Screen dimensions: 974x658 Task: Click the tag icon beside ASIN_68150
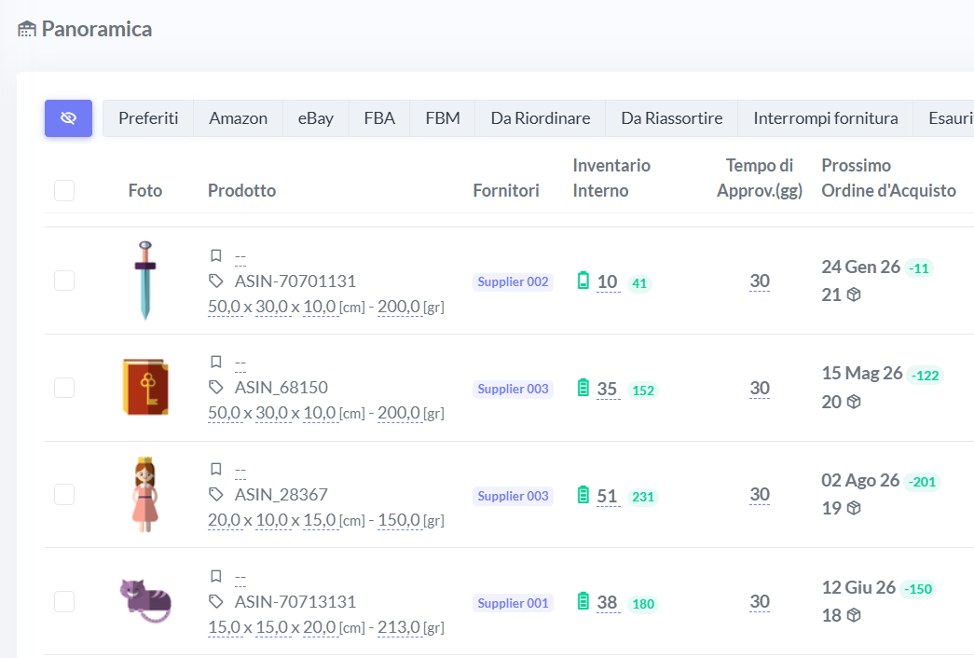[x=215, y=387]
